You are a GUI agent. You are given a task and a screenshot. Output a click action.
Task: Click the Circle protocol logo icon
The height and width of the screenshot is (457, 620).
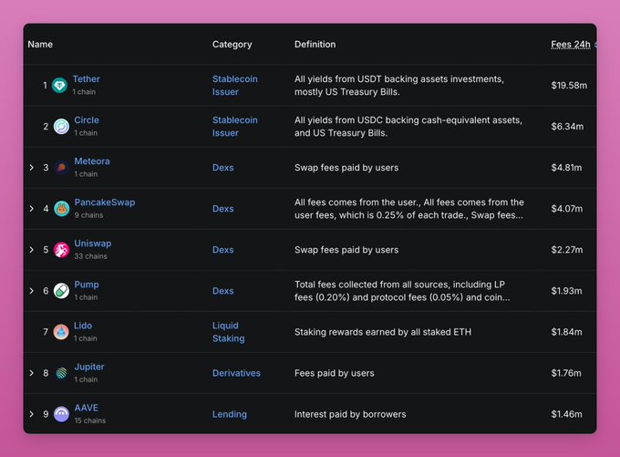point(61,127)
